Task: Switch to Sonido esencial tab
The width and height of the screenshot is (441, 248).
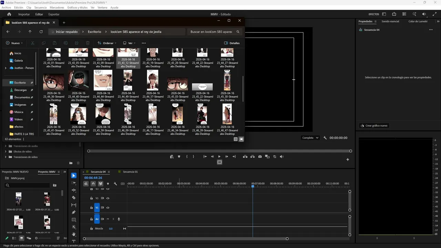Action: 390,21
